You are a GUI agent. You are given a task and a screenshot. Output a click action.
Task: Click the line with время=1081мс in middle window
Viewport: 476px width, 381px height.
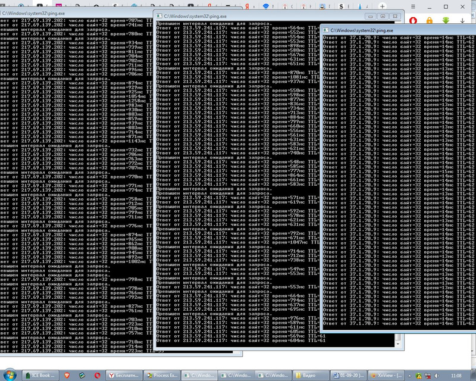tap(237, 77)
